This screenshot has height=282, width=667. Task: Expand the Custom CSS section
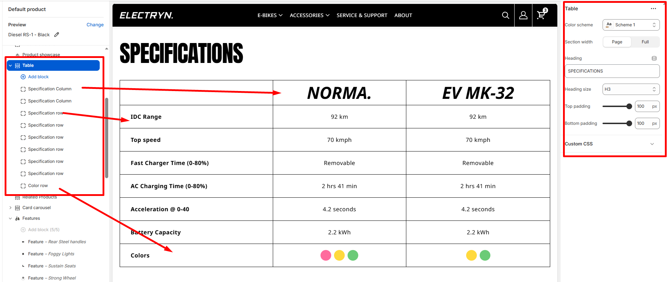point(652,144)
